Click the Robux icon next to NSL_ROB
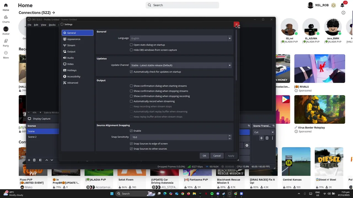The width and height of the screenshot is (353, 198). coord(333,5)
